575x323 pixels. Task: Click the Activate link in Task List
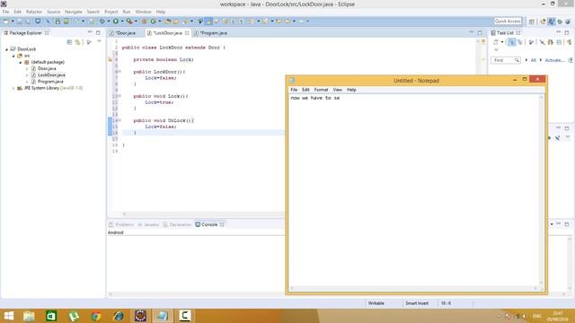tap(554, 60)
